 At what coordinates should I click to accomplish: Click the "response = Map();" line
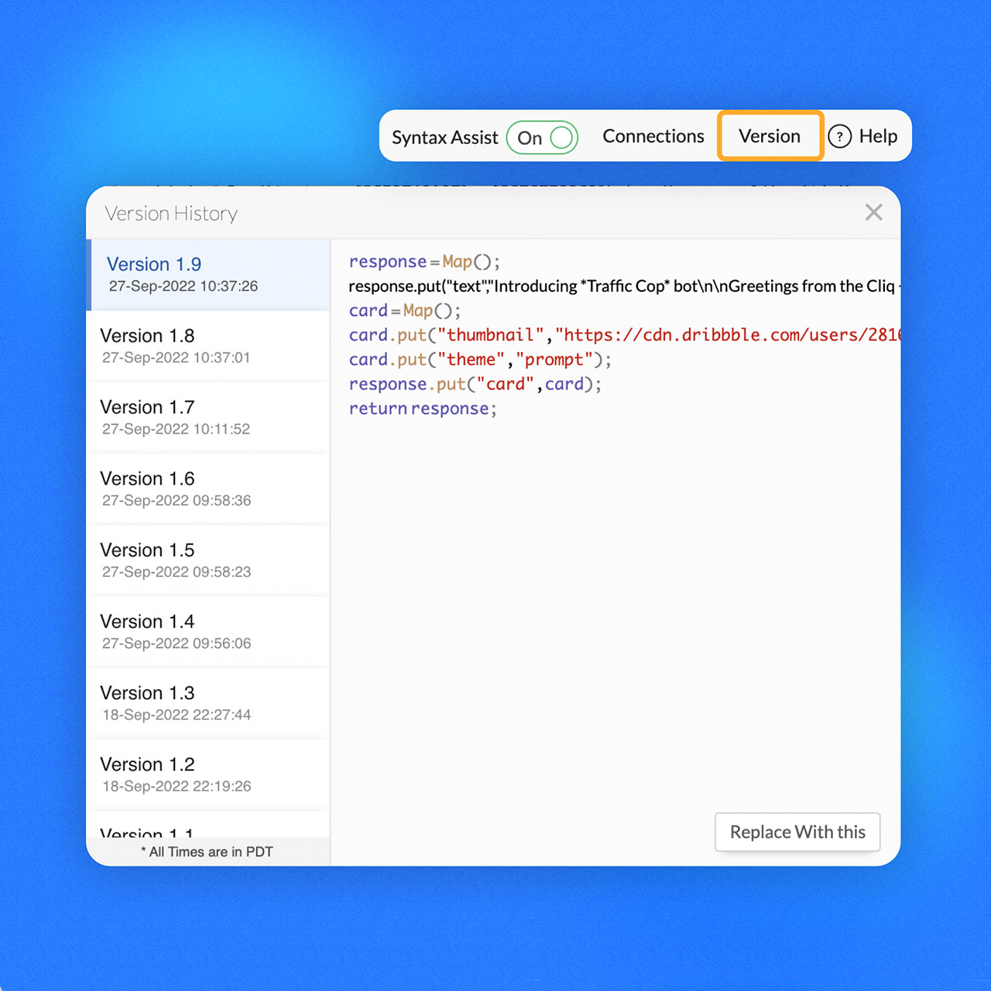(424, 262)
